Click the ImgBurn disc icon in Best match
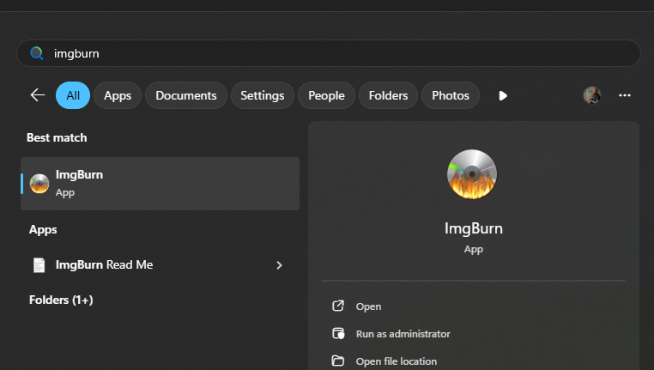654x370 pixels. click(39, 184)
